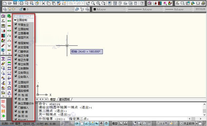Switch to the 建筑图纸 layout tab
Screen dimensions: 207x126
pyautogui.click(x=64, y=99)
